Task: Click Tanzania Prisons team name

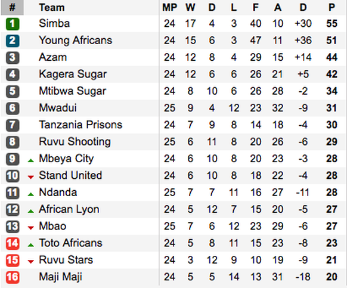Action: tap(80, 125)
